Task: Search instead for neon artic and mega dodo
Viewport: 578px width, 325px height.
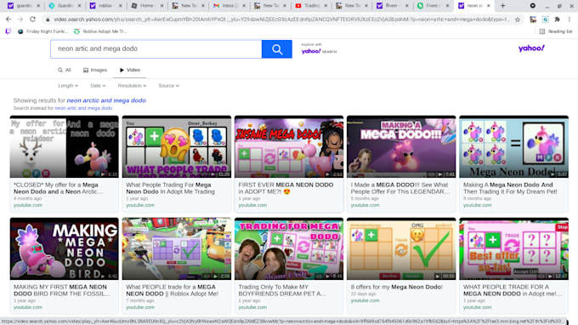Action: (83, 108)
